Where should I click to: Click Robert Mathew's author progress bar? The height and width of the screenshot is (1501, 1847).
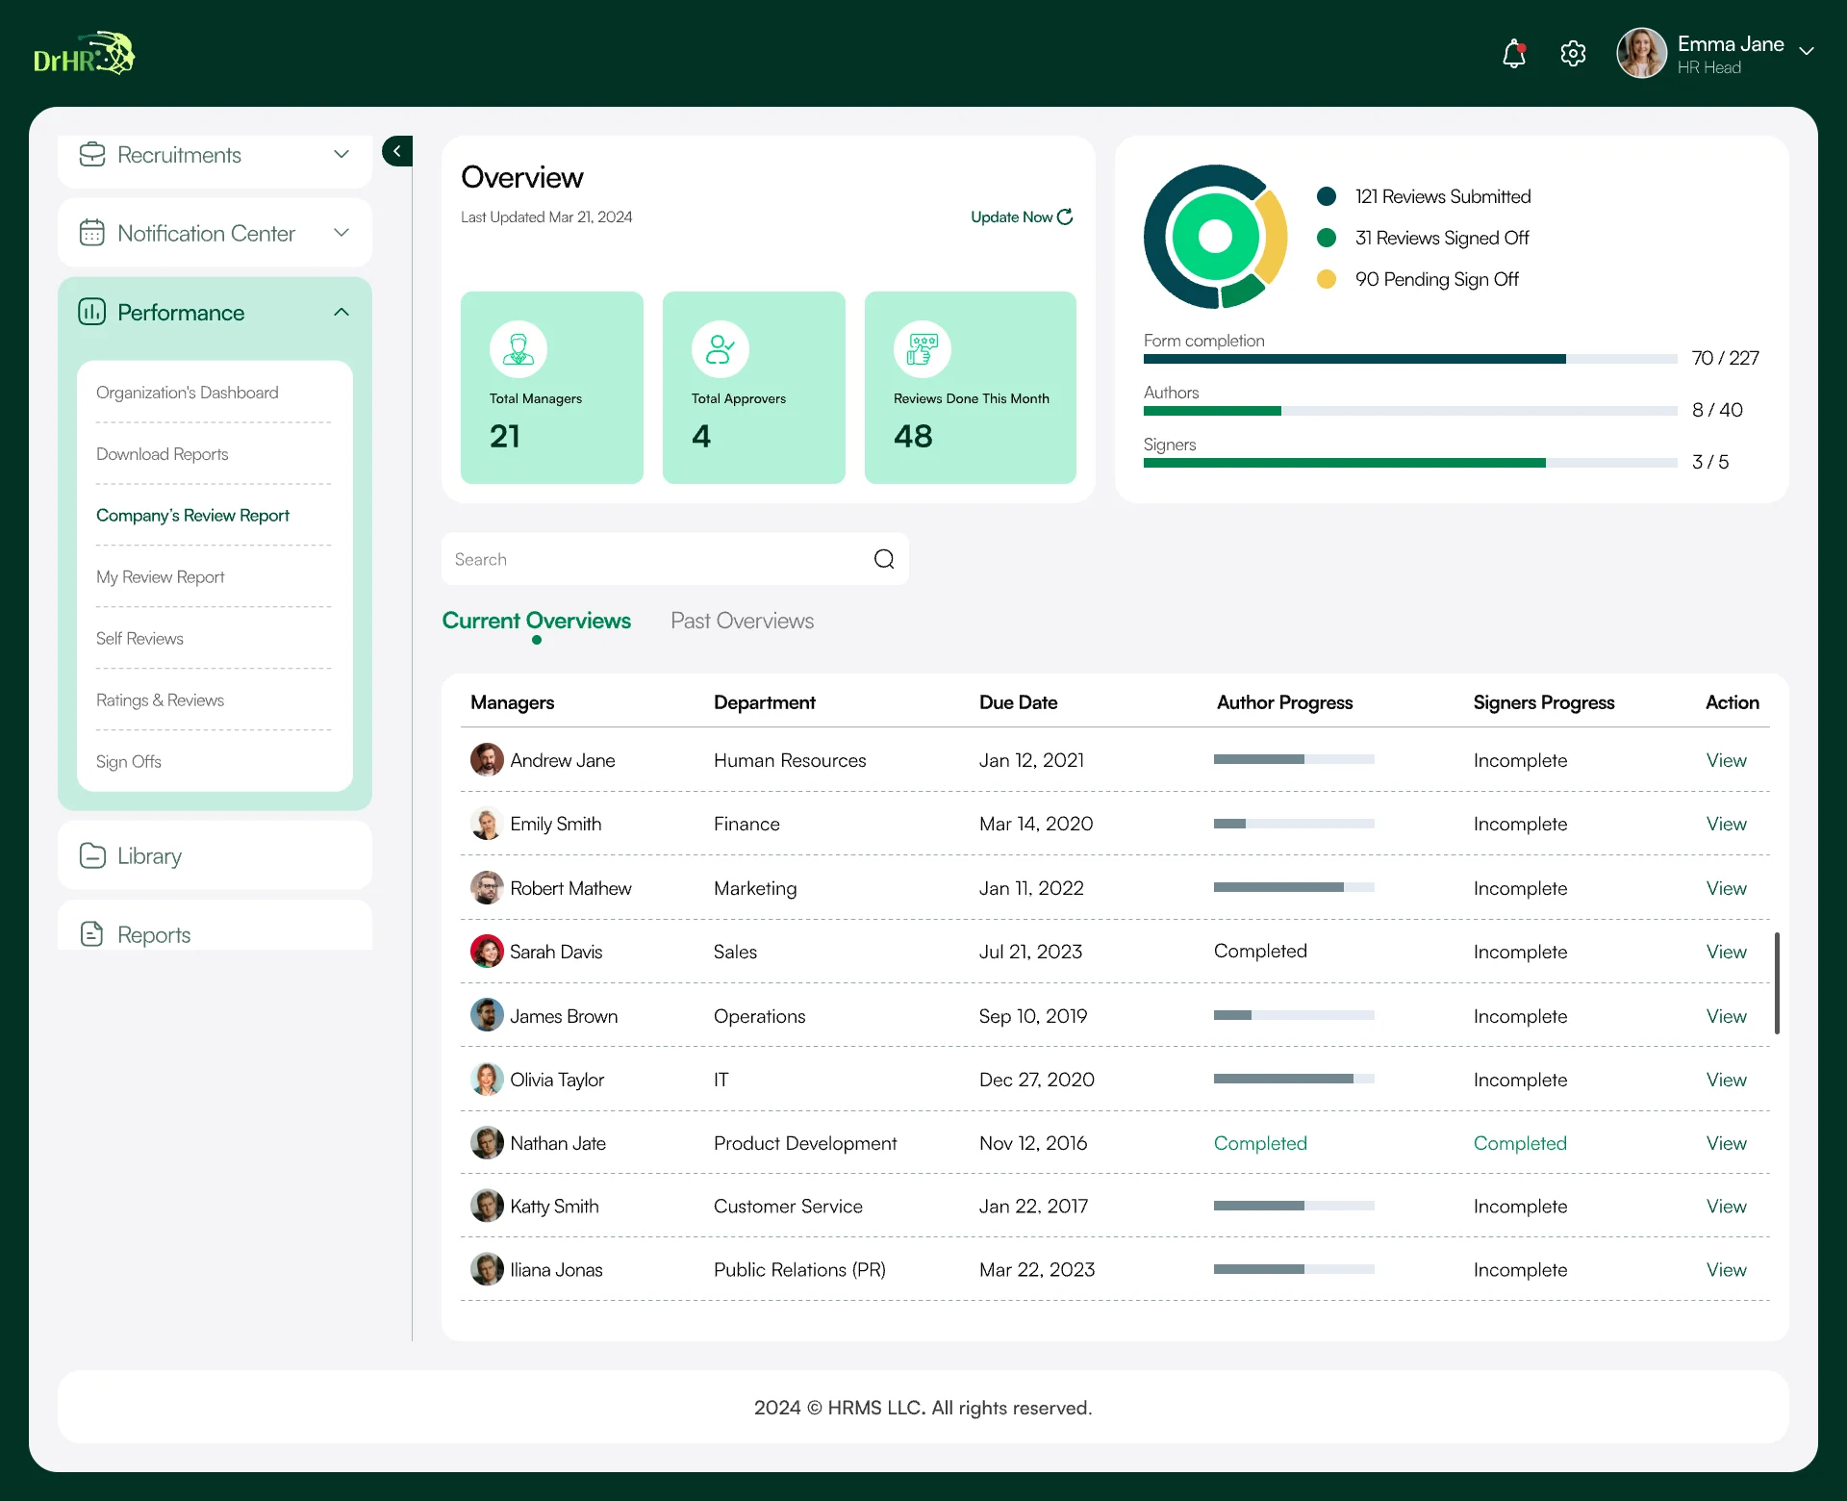1294,887
